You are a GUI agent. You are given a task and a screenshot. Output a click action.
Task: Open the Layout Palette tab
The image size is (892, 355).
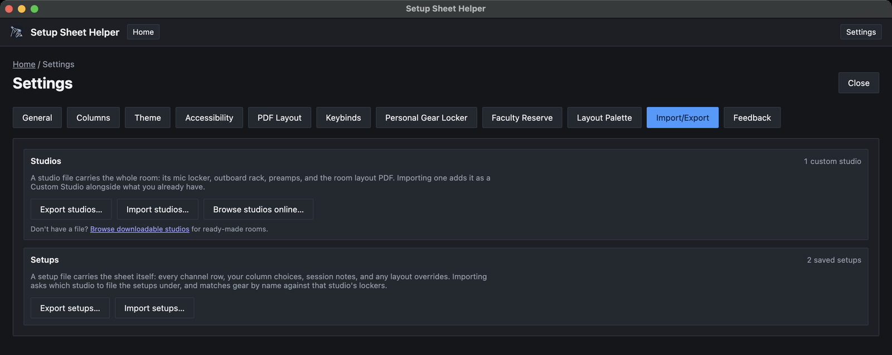coord(604,118)
